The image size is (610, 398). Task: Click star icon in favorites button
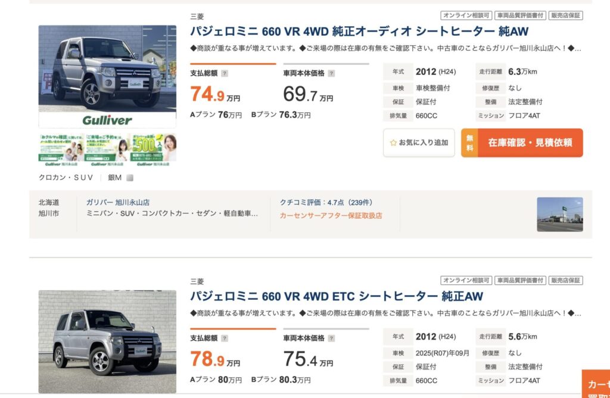(x=393, y=143)
